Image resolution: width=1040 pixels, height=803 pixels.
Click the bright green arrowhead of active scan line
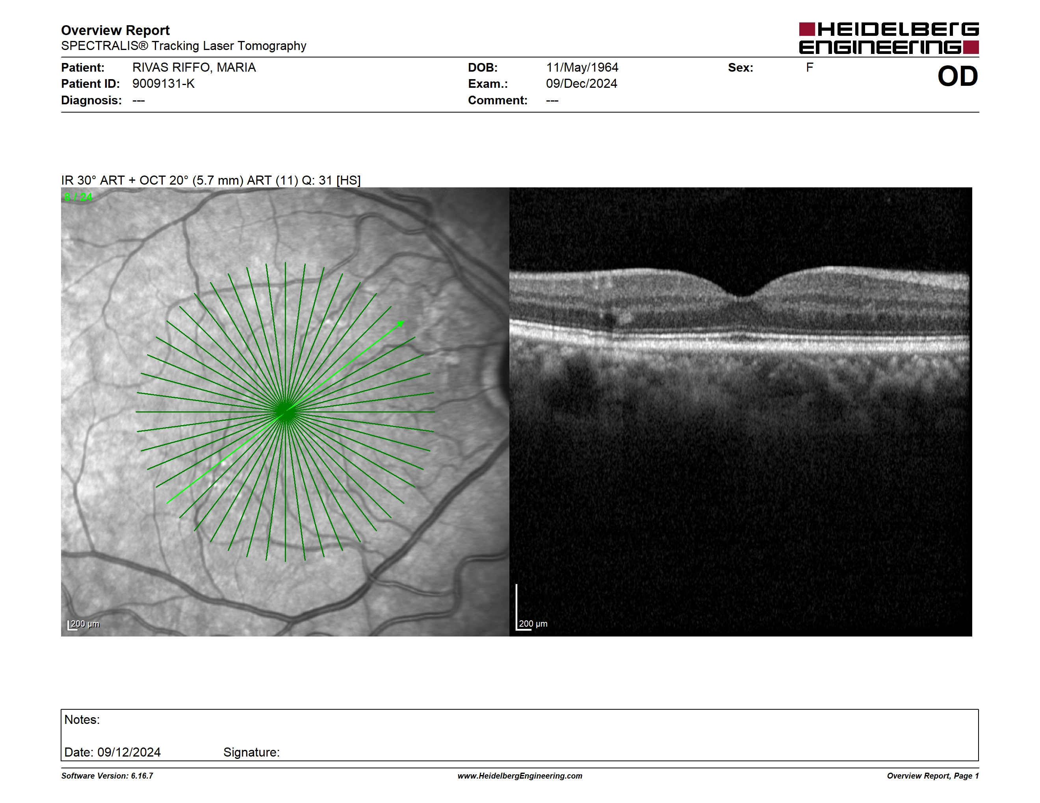[401, 324]
